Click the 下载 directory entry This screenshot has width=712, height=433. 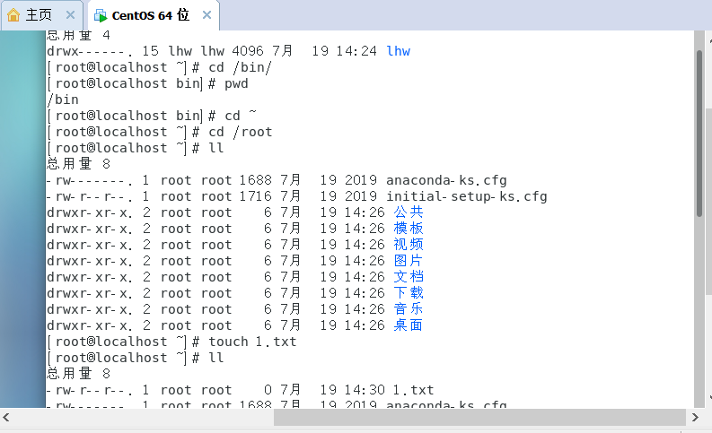[x=409, y=293]
